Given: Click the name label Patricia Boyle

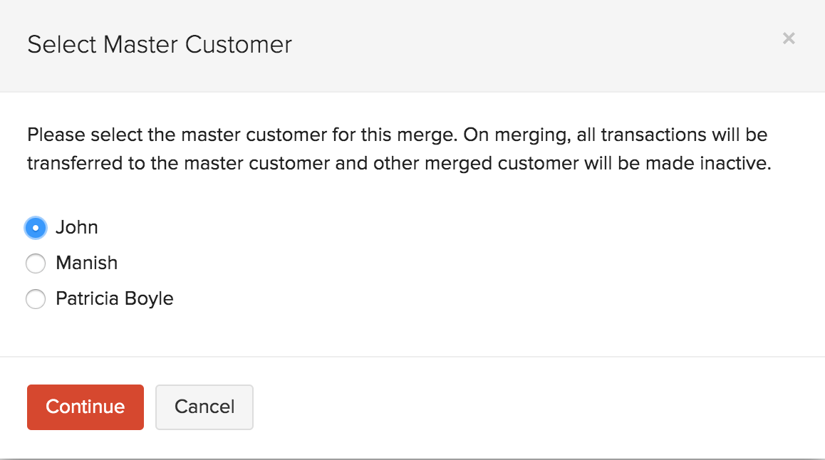Looking at the screenshot, I should [x=114, y=298].
